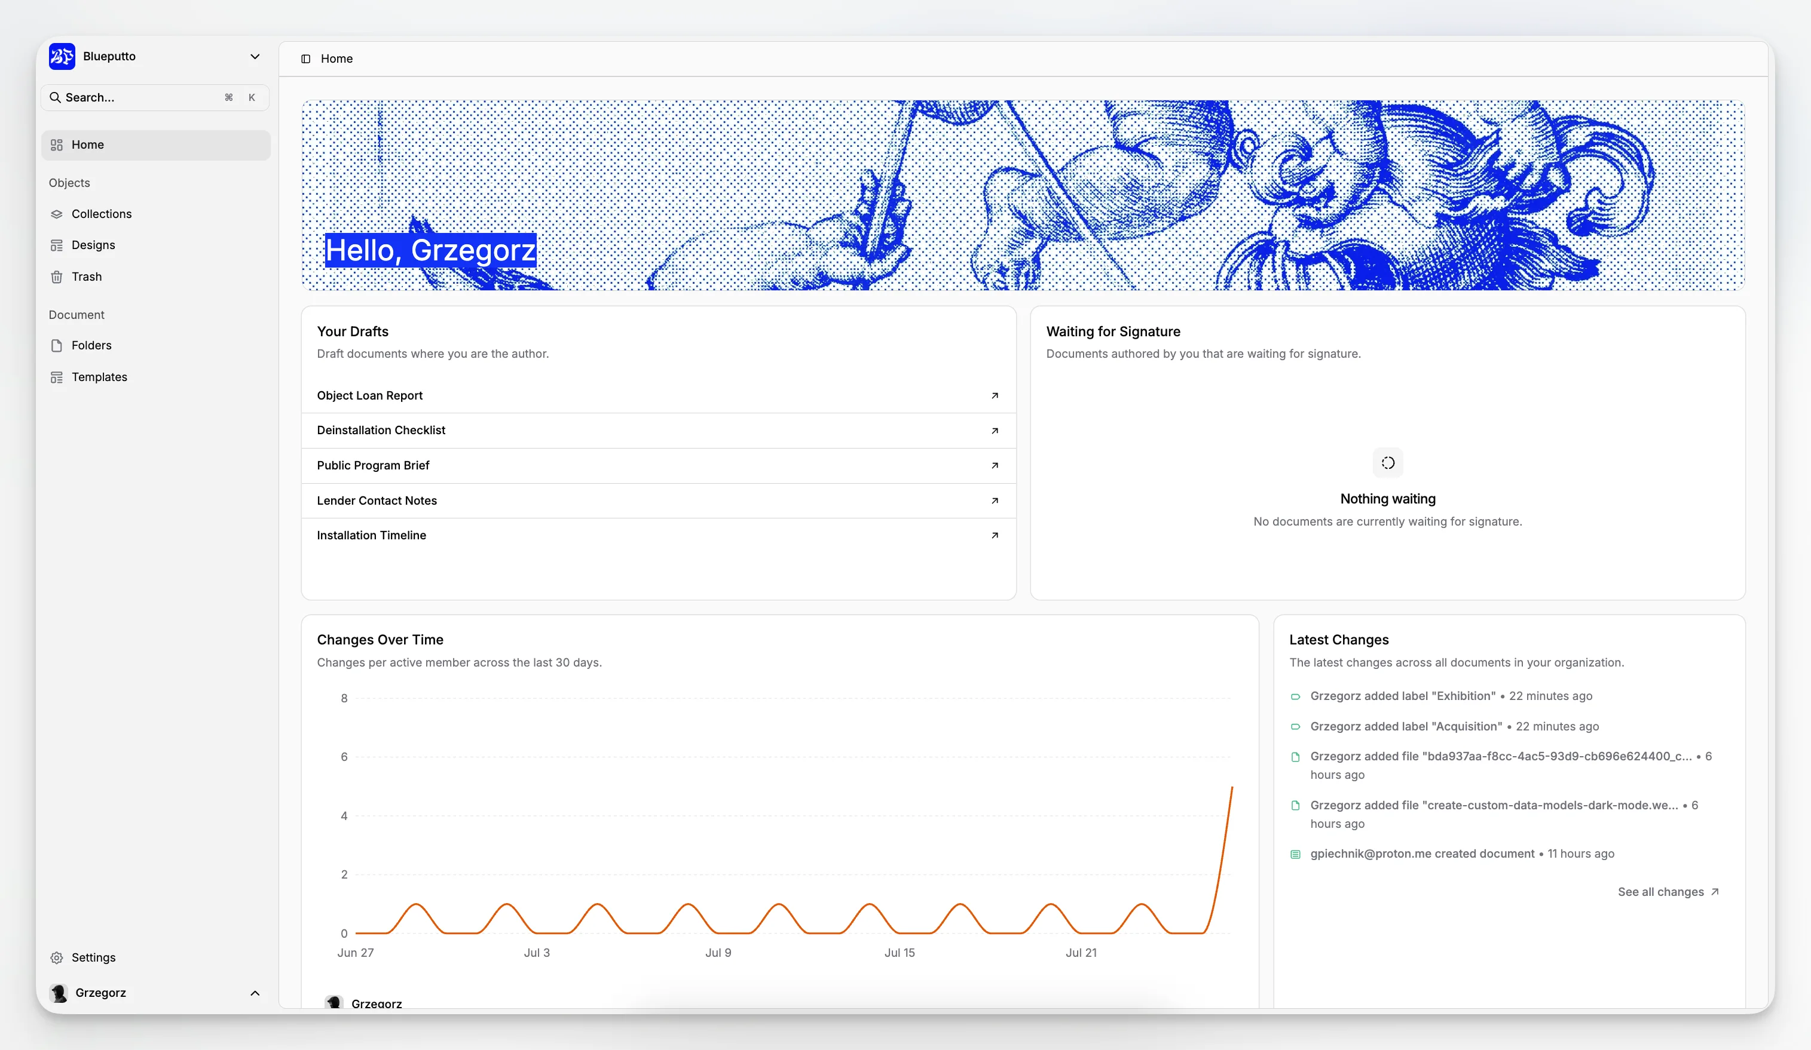
Task: Click the Designs layout icon
Action: click(57, 245)
